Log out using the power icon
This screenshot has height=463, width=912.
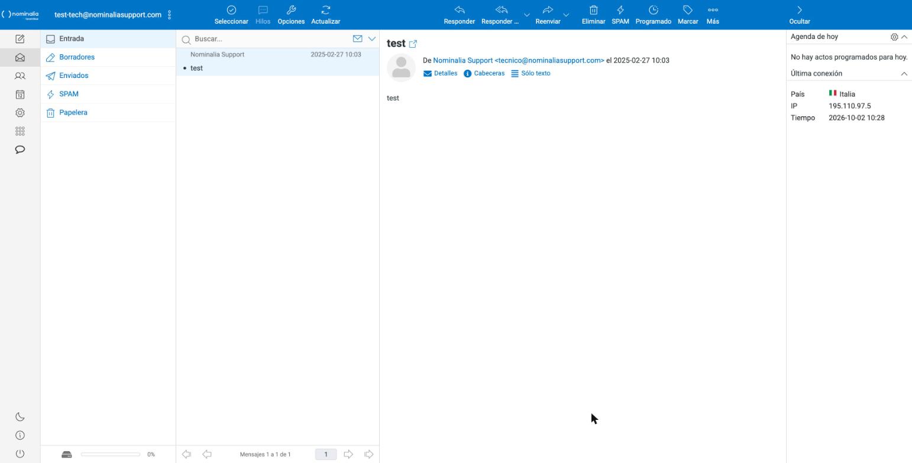pyautogui.click(x=20, y=454)
